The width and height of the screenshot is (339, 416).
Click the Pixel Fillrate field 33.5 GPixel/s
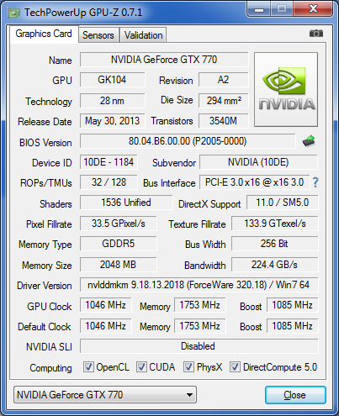[119, 224]
